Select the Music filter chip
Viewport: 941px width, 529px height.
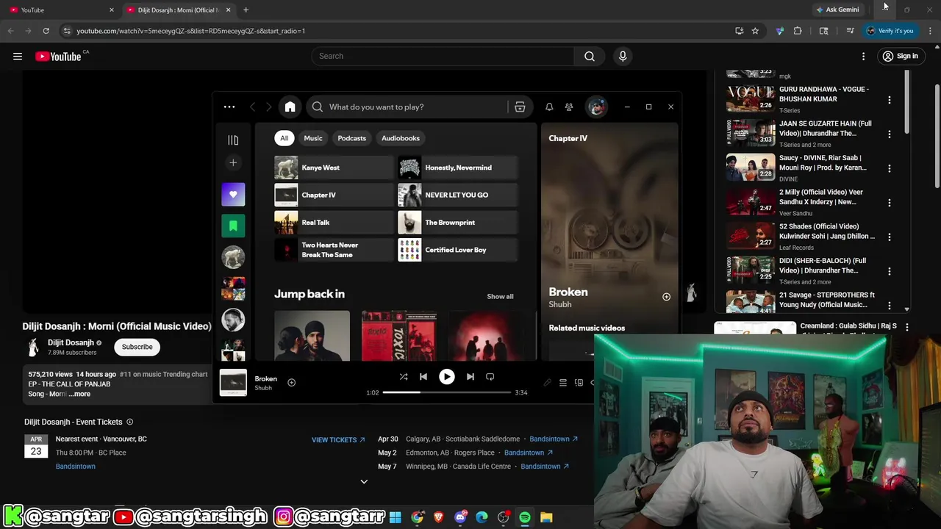click(313, 138)
